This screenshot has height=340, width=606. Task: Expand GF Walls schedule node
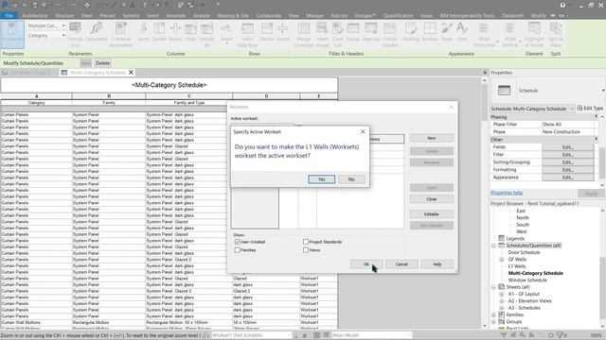[x=502, y=260]
